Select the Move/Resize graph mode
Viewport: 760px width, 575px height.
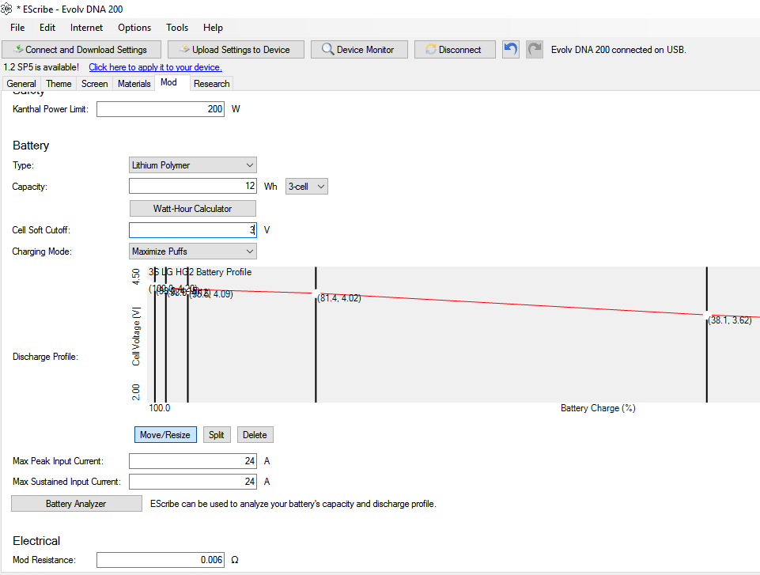pos(165,435)
